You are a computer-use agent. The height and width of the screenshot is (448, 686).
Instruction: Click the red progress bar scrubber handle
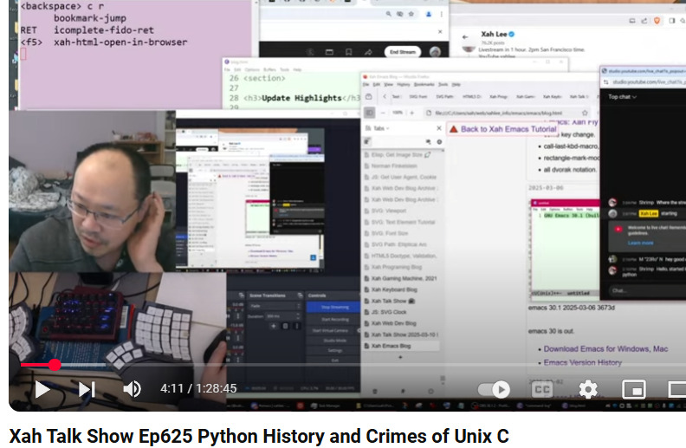[x=55, y=365]
